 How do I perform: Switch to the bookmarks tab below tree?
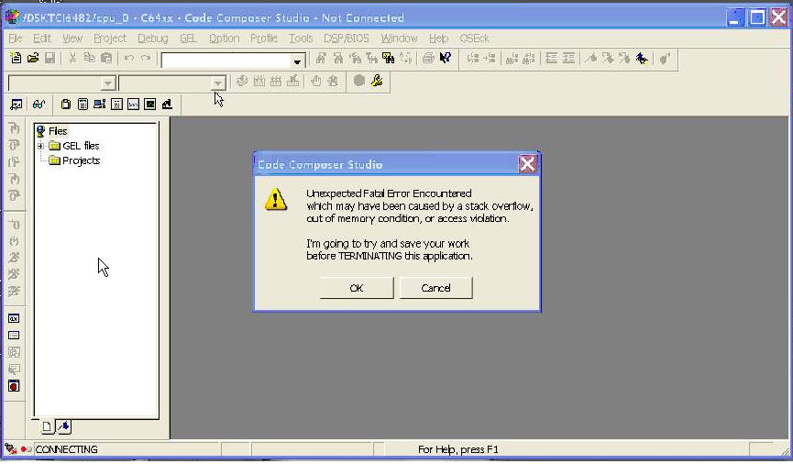coord(64,426)
